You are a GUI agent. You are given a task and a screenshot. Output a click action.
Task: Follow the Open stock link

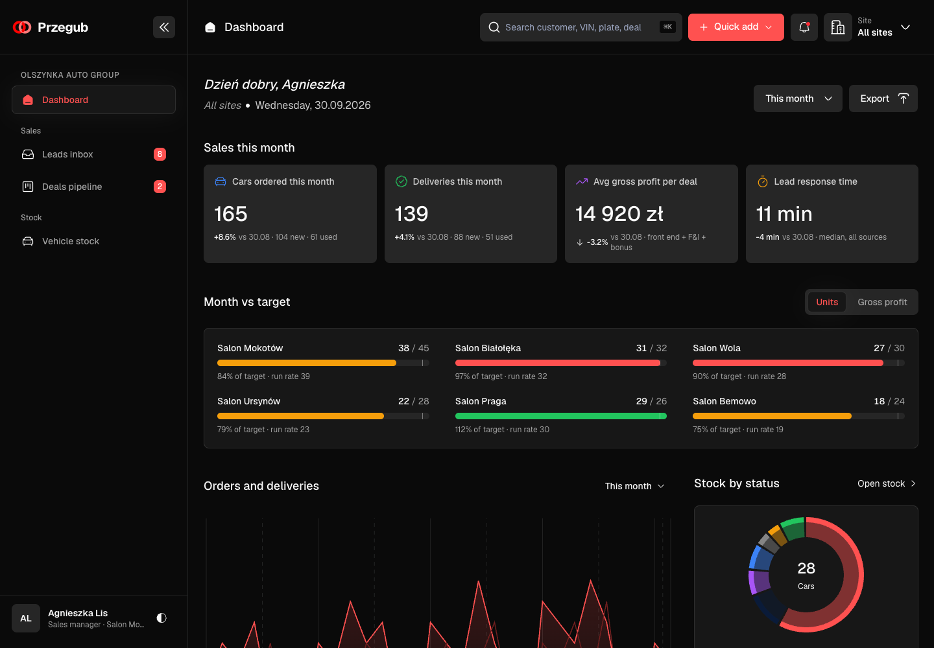point(887,483)
